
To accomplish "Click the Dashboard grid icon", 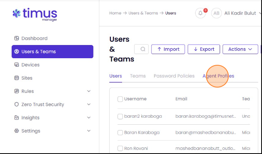I will (x=17, y=38).
